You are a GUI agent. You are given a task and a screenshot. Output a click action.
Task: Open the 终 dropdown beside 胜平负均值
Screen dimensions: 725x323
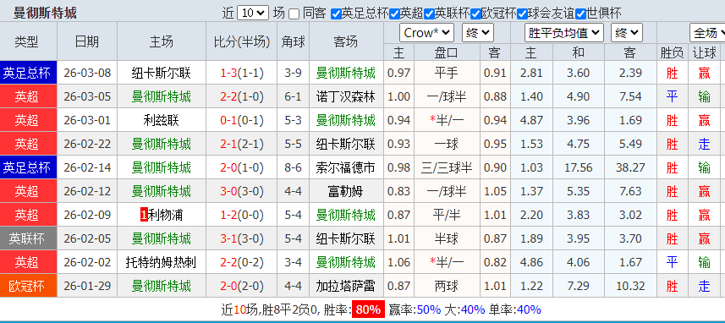(x=627, y=33)
